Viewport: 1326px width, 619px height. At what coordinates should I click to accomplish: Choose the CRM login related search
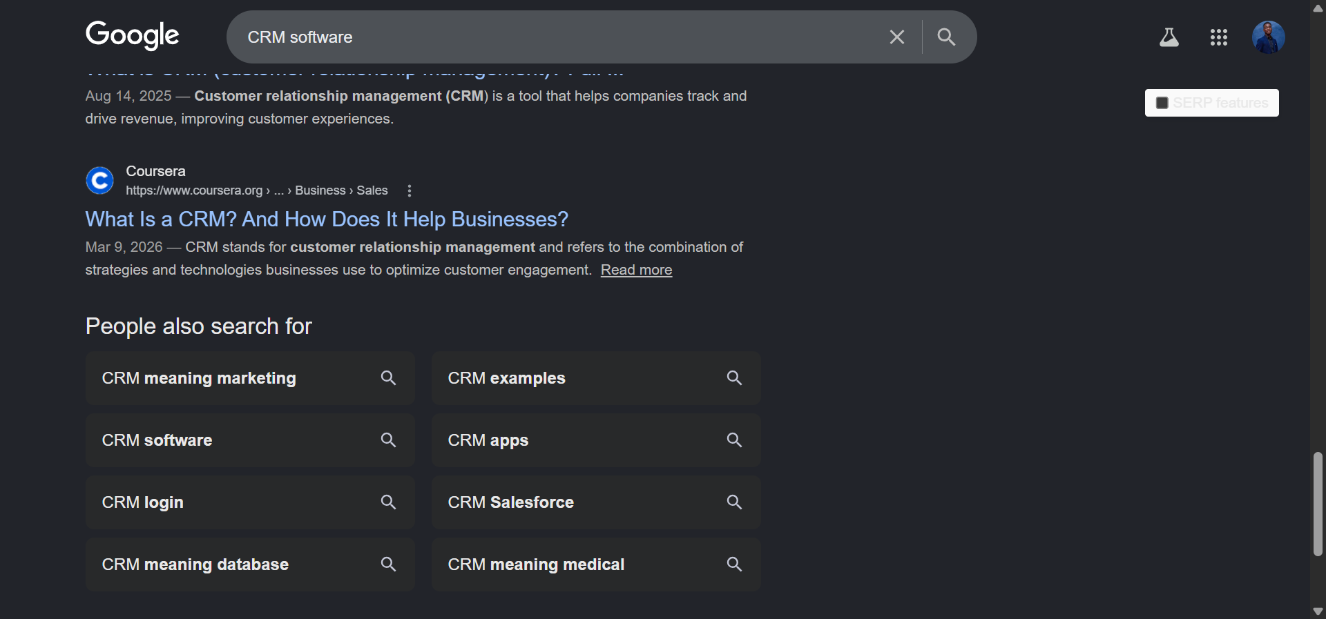coord(250,502)
